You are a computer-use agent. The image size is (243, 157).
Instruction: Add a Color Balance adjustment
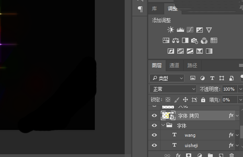[176, 41]
